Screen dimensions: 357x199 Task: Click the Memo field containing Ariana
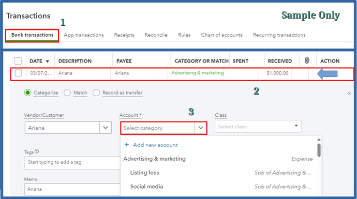click(72, 189)
